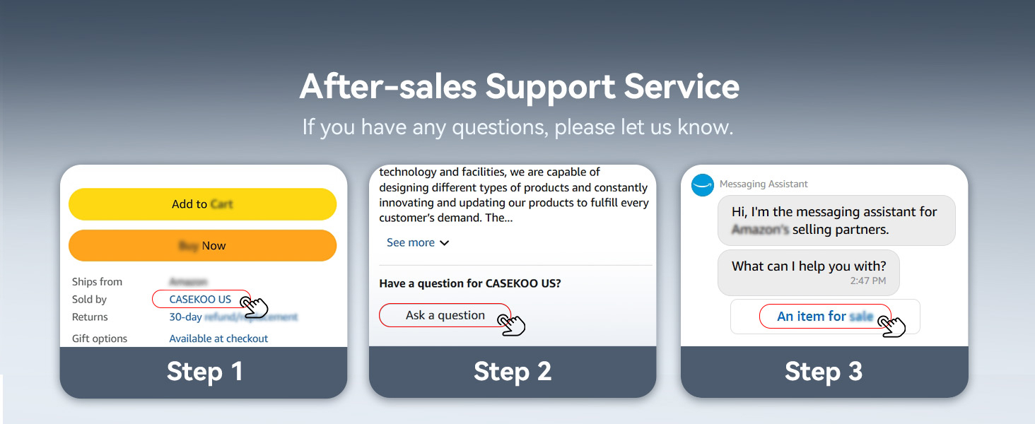Click the Amazon smile logo avatar
This screenshot has height=424, width=1035.
tap(703, 185)
